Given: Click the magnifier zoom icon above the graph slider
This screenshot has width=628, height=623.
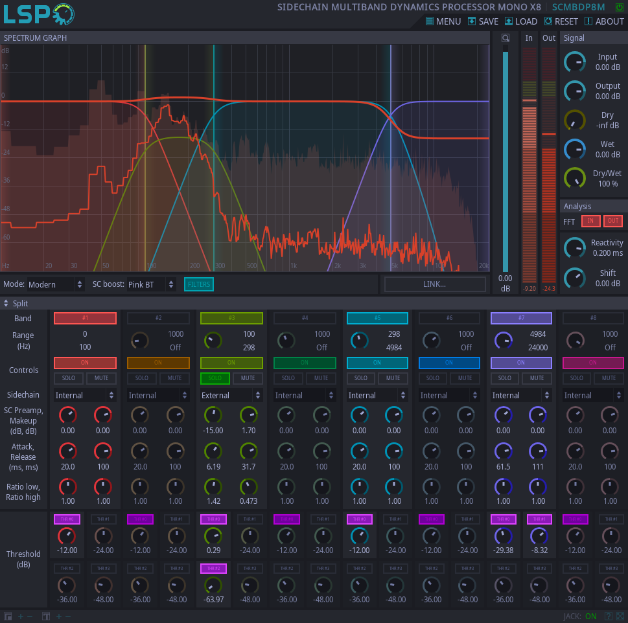Looking at the screenshot, I should [x=506, y=38].
